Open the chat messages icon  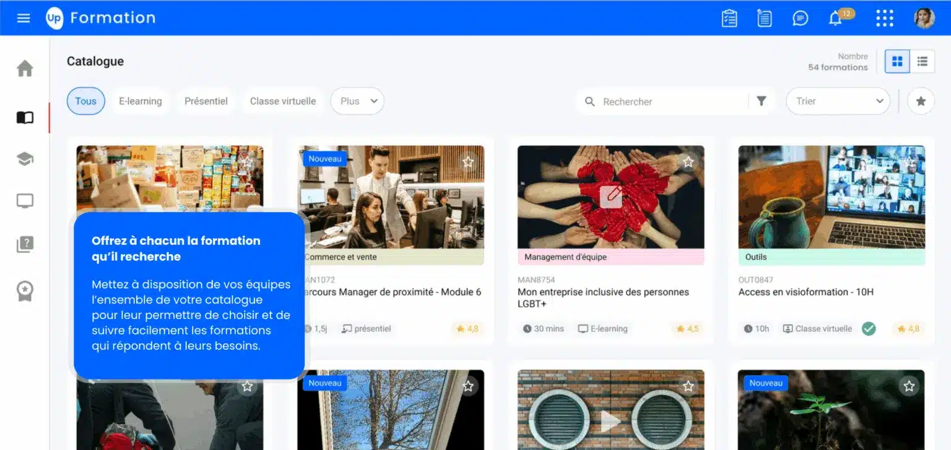tap(800, 19)
